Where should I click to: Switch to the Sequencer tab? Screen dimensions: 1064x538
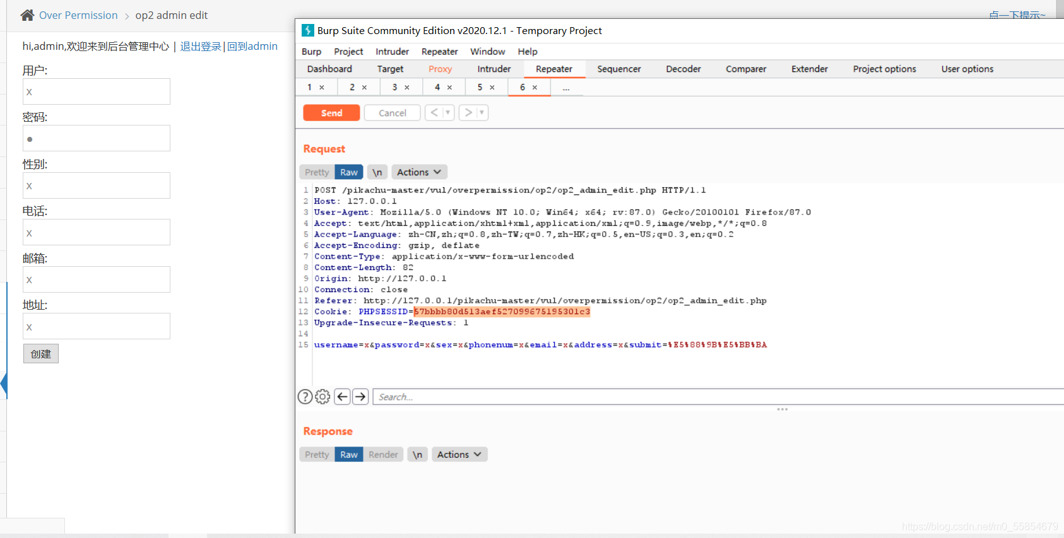619,69
